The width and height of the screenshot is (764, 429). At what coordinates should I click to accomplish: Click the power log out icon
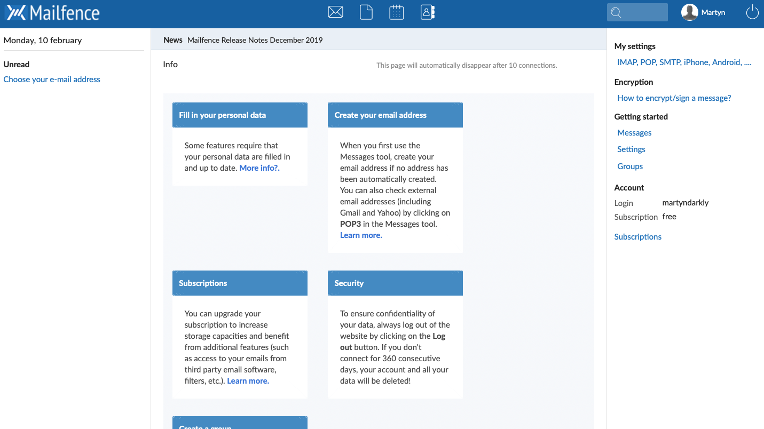tap(752, 12)
